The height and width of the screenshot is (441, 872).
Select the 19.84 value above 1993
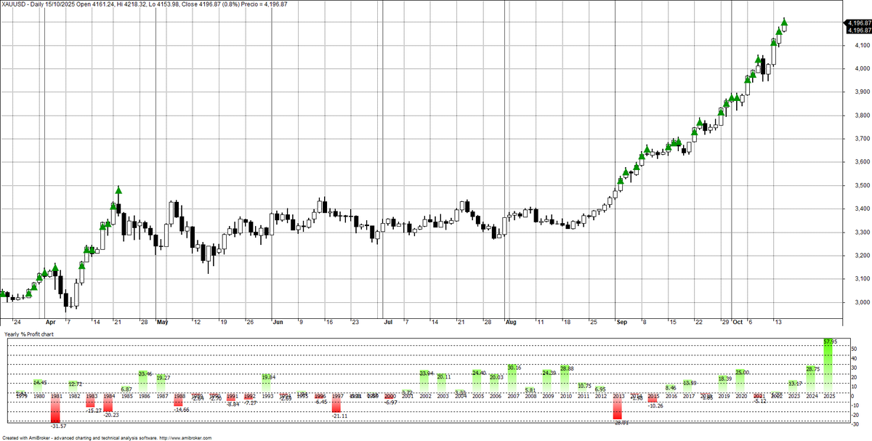pyautogui.click(x=270, y=377)
